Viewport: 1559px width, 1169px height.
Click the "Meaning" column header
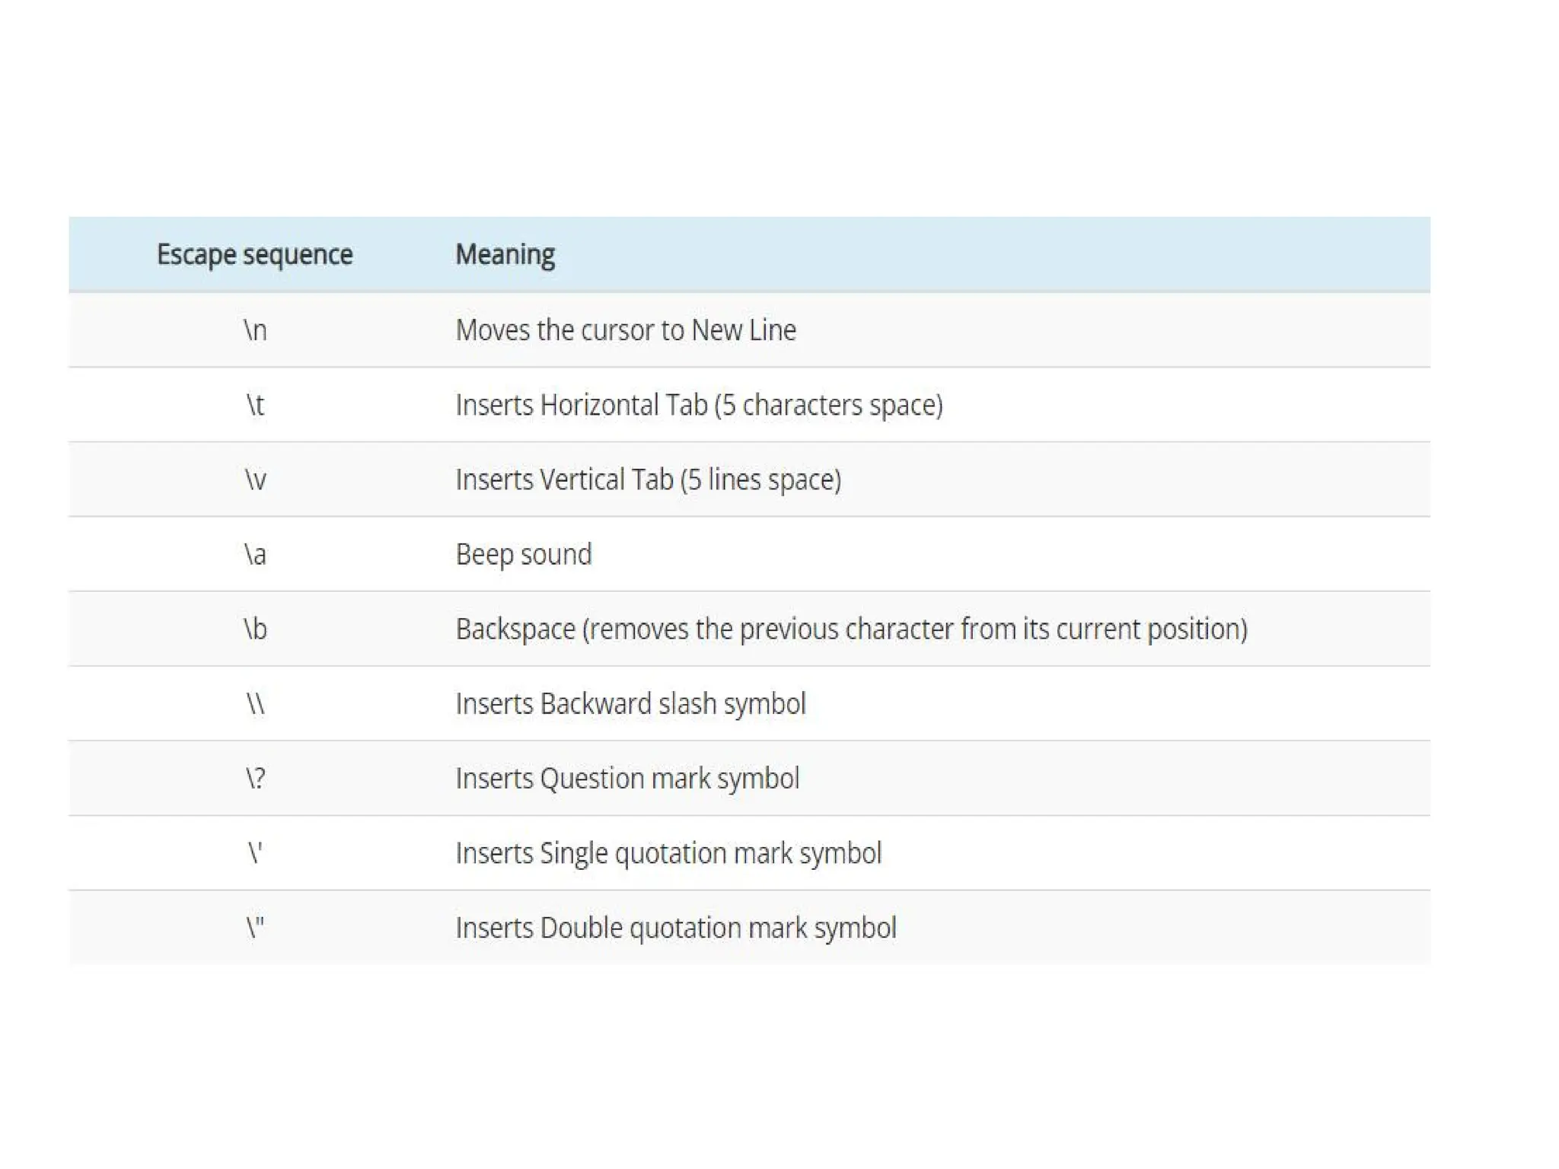505,254
